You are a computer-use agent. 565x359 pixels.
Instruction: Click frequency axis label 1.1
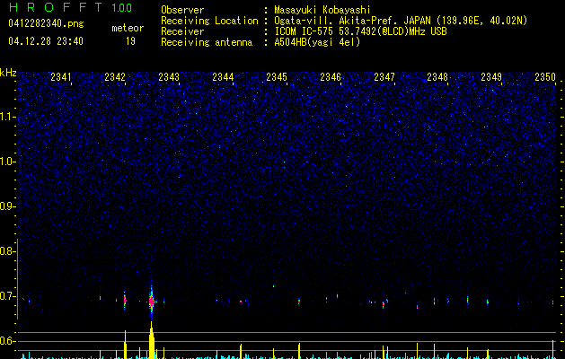[8, 117]
